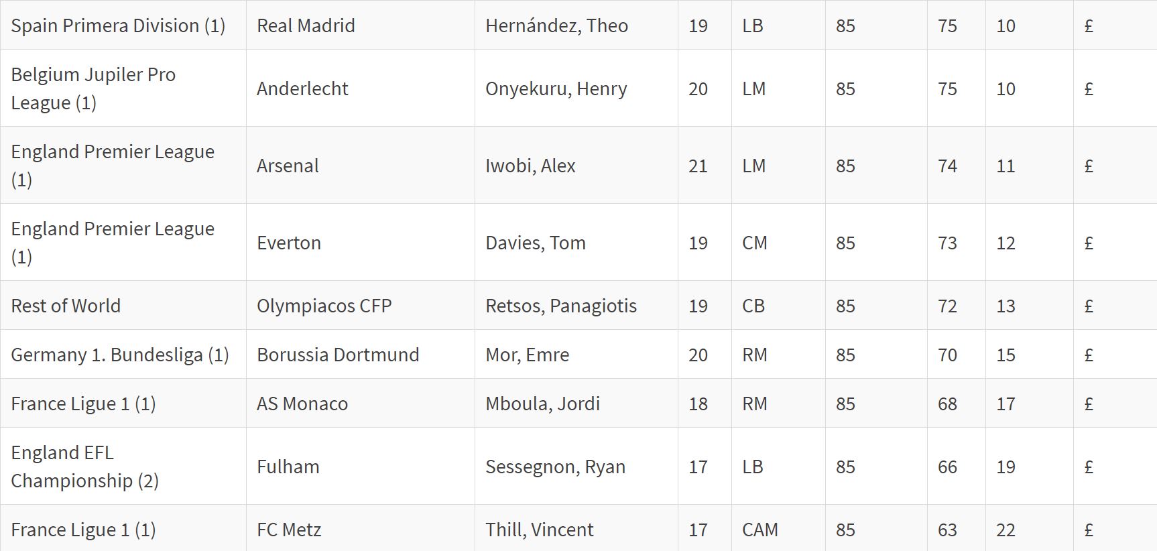Click the Iwobi, Alex player name
The image size is (1157, 551).
530,166
